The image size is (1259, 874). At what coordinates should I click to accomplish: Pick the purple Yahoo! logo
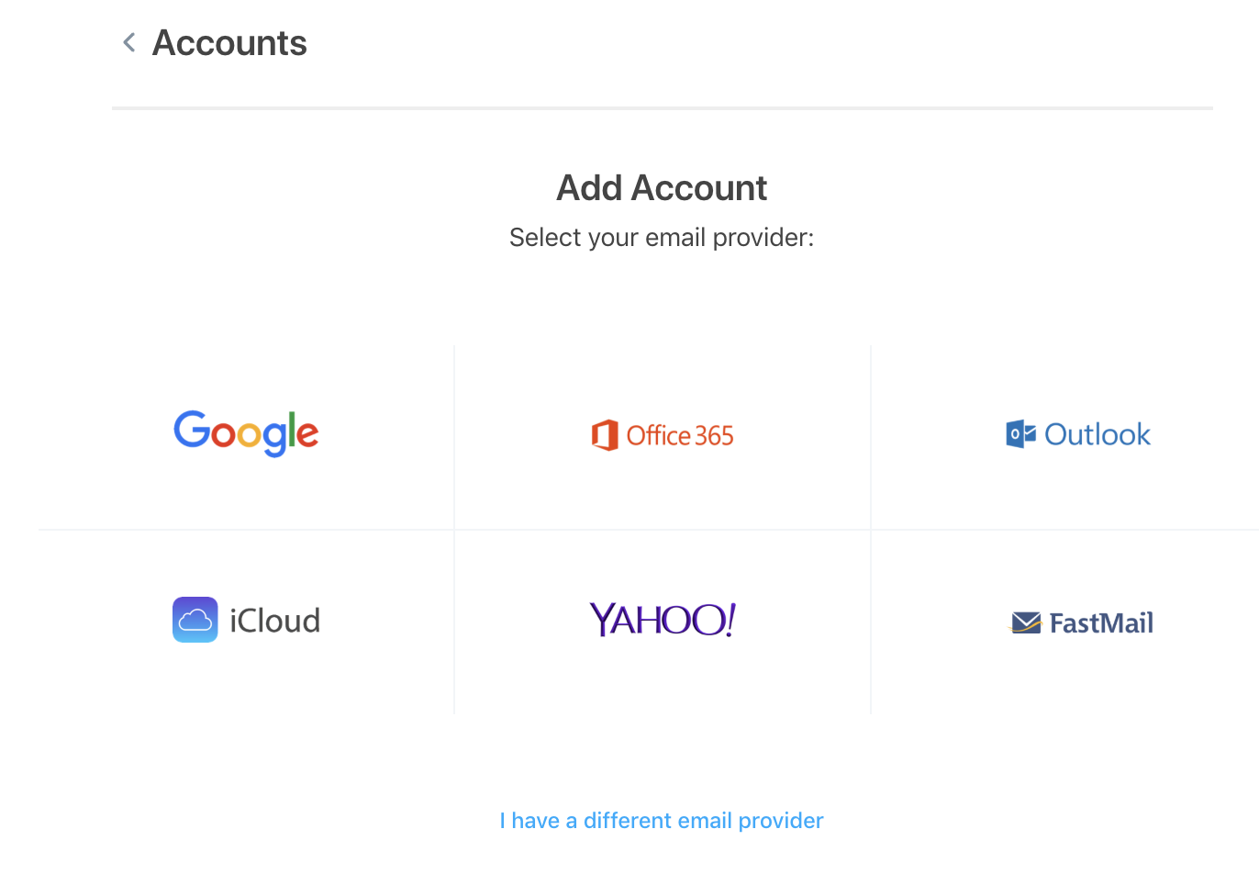(x=662, y=620)
